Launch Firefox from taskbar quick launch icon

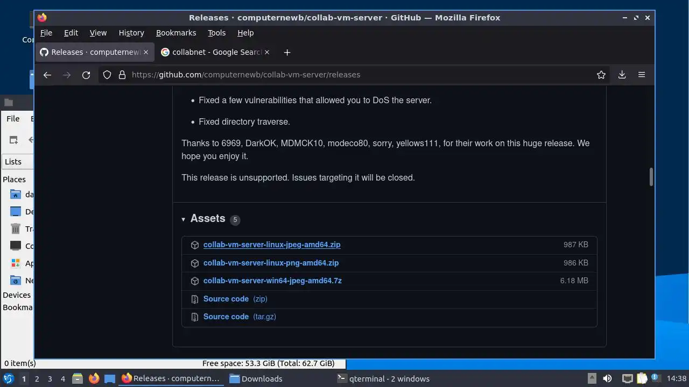pos(94,378)
